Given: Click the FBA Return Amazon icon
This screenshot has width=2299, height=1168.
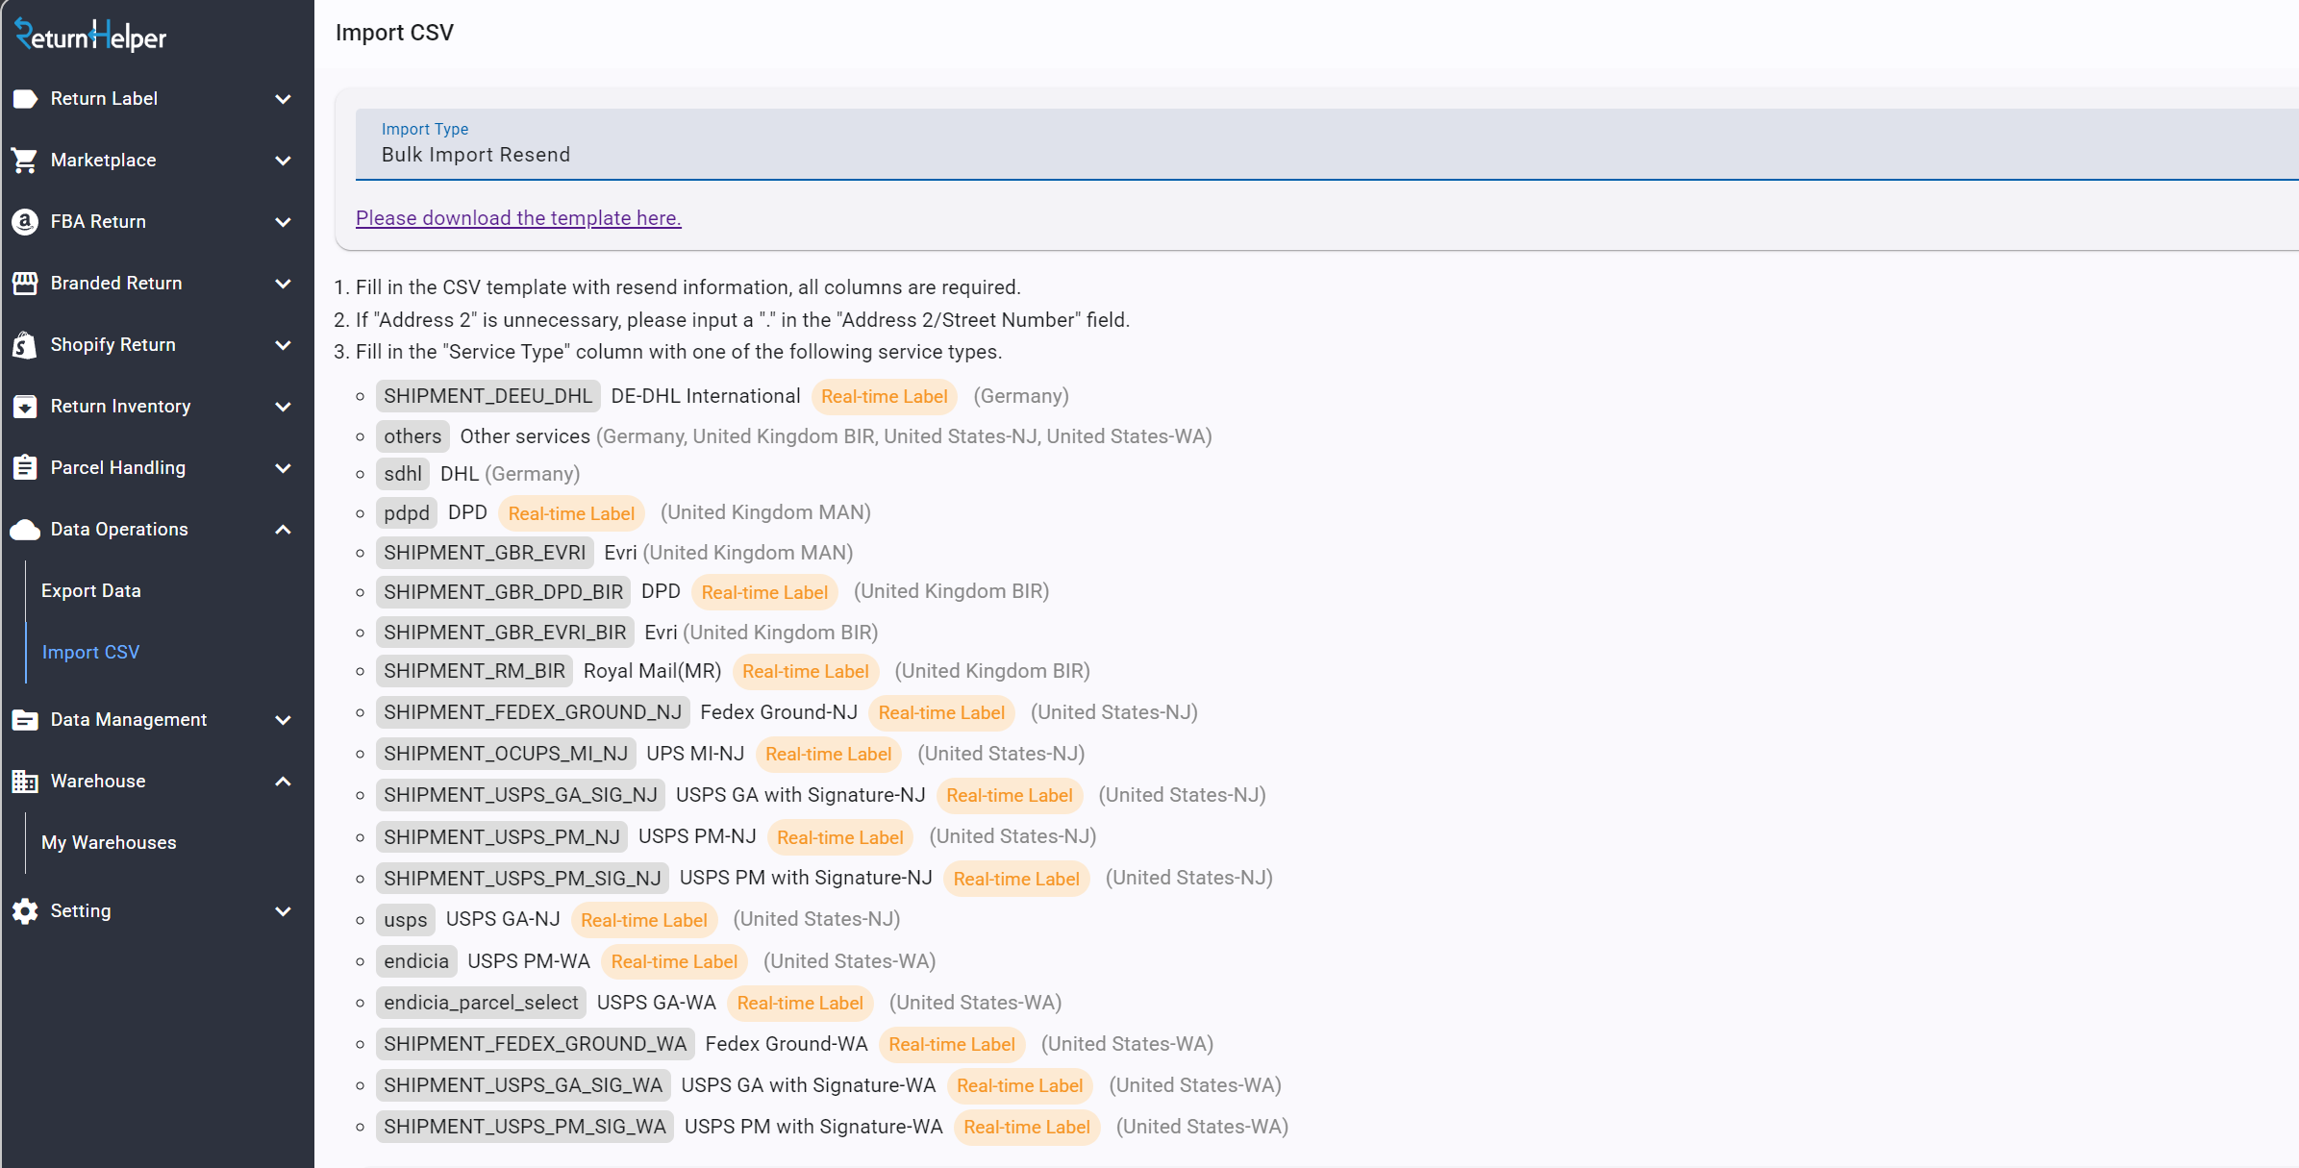Looking at the screenshot, I should pos(25,222).
